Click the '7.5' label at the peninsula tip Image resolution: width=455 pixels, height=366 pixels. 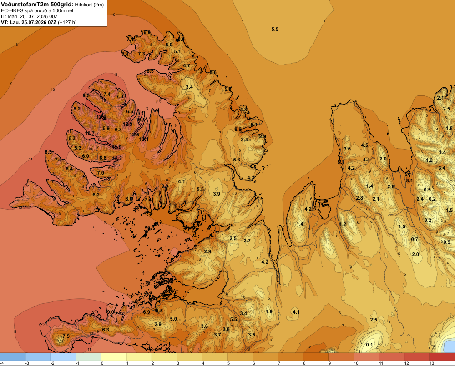point(66,336)
